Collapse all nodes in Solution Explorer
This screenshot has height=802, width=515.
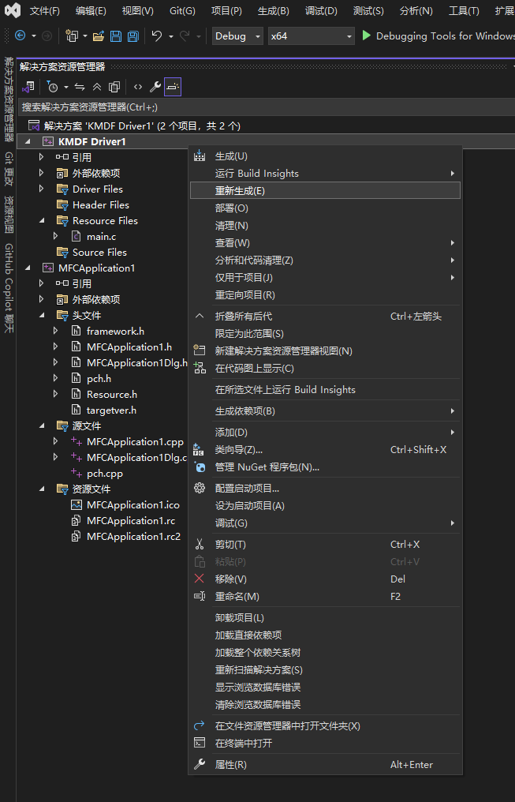tap(97, 87)
